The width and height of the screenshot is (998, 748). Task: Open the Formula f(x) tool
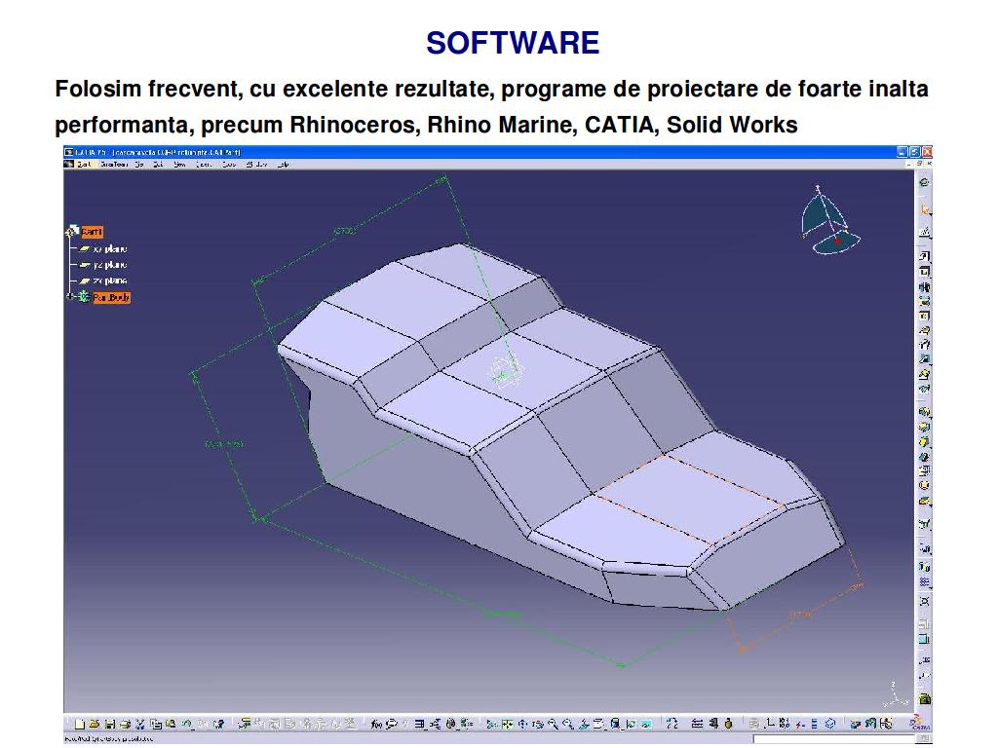click(x=376, y=724)
